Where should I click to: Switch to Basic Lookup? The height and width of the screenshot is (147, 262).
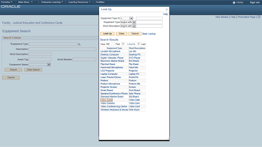coord(149,33)
